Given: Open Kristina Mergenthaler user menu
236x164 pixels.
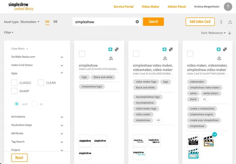Looking at the screenshot, I should [x=207, y=7].
